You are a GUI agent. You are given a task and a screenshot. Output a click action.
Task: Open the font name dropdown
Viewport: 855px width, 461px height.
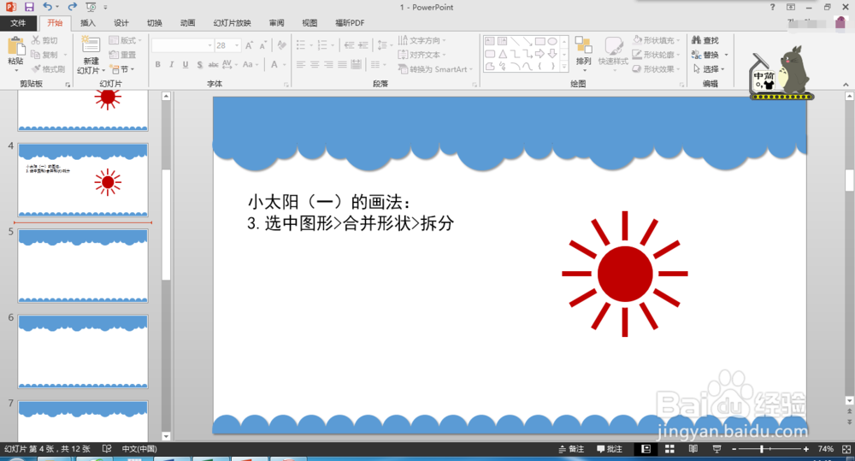coord(209,45)
